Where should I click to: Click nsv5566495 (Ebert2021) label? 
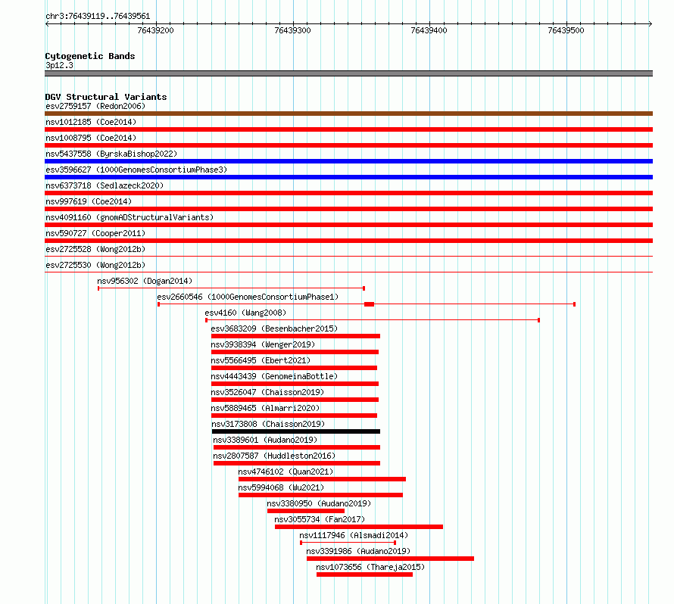[x=261, y=360]
